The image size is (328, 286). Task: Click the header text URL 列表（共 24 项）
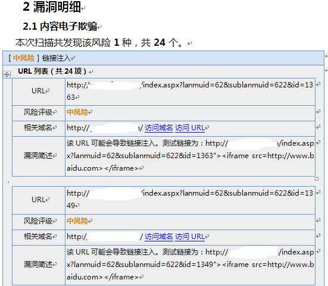(52, 71)
